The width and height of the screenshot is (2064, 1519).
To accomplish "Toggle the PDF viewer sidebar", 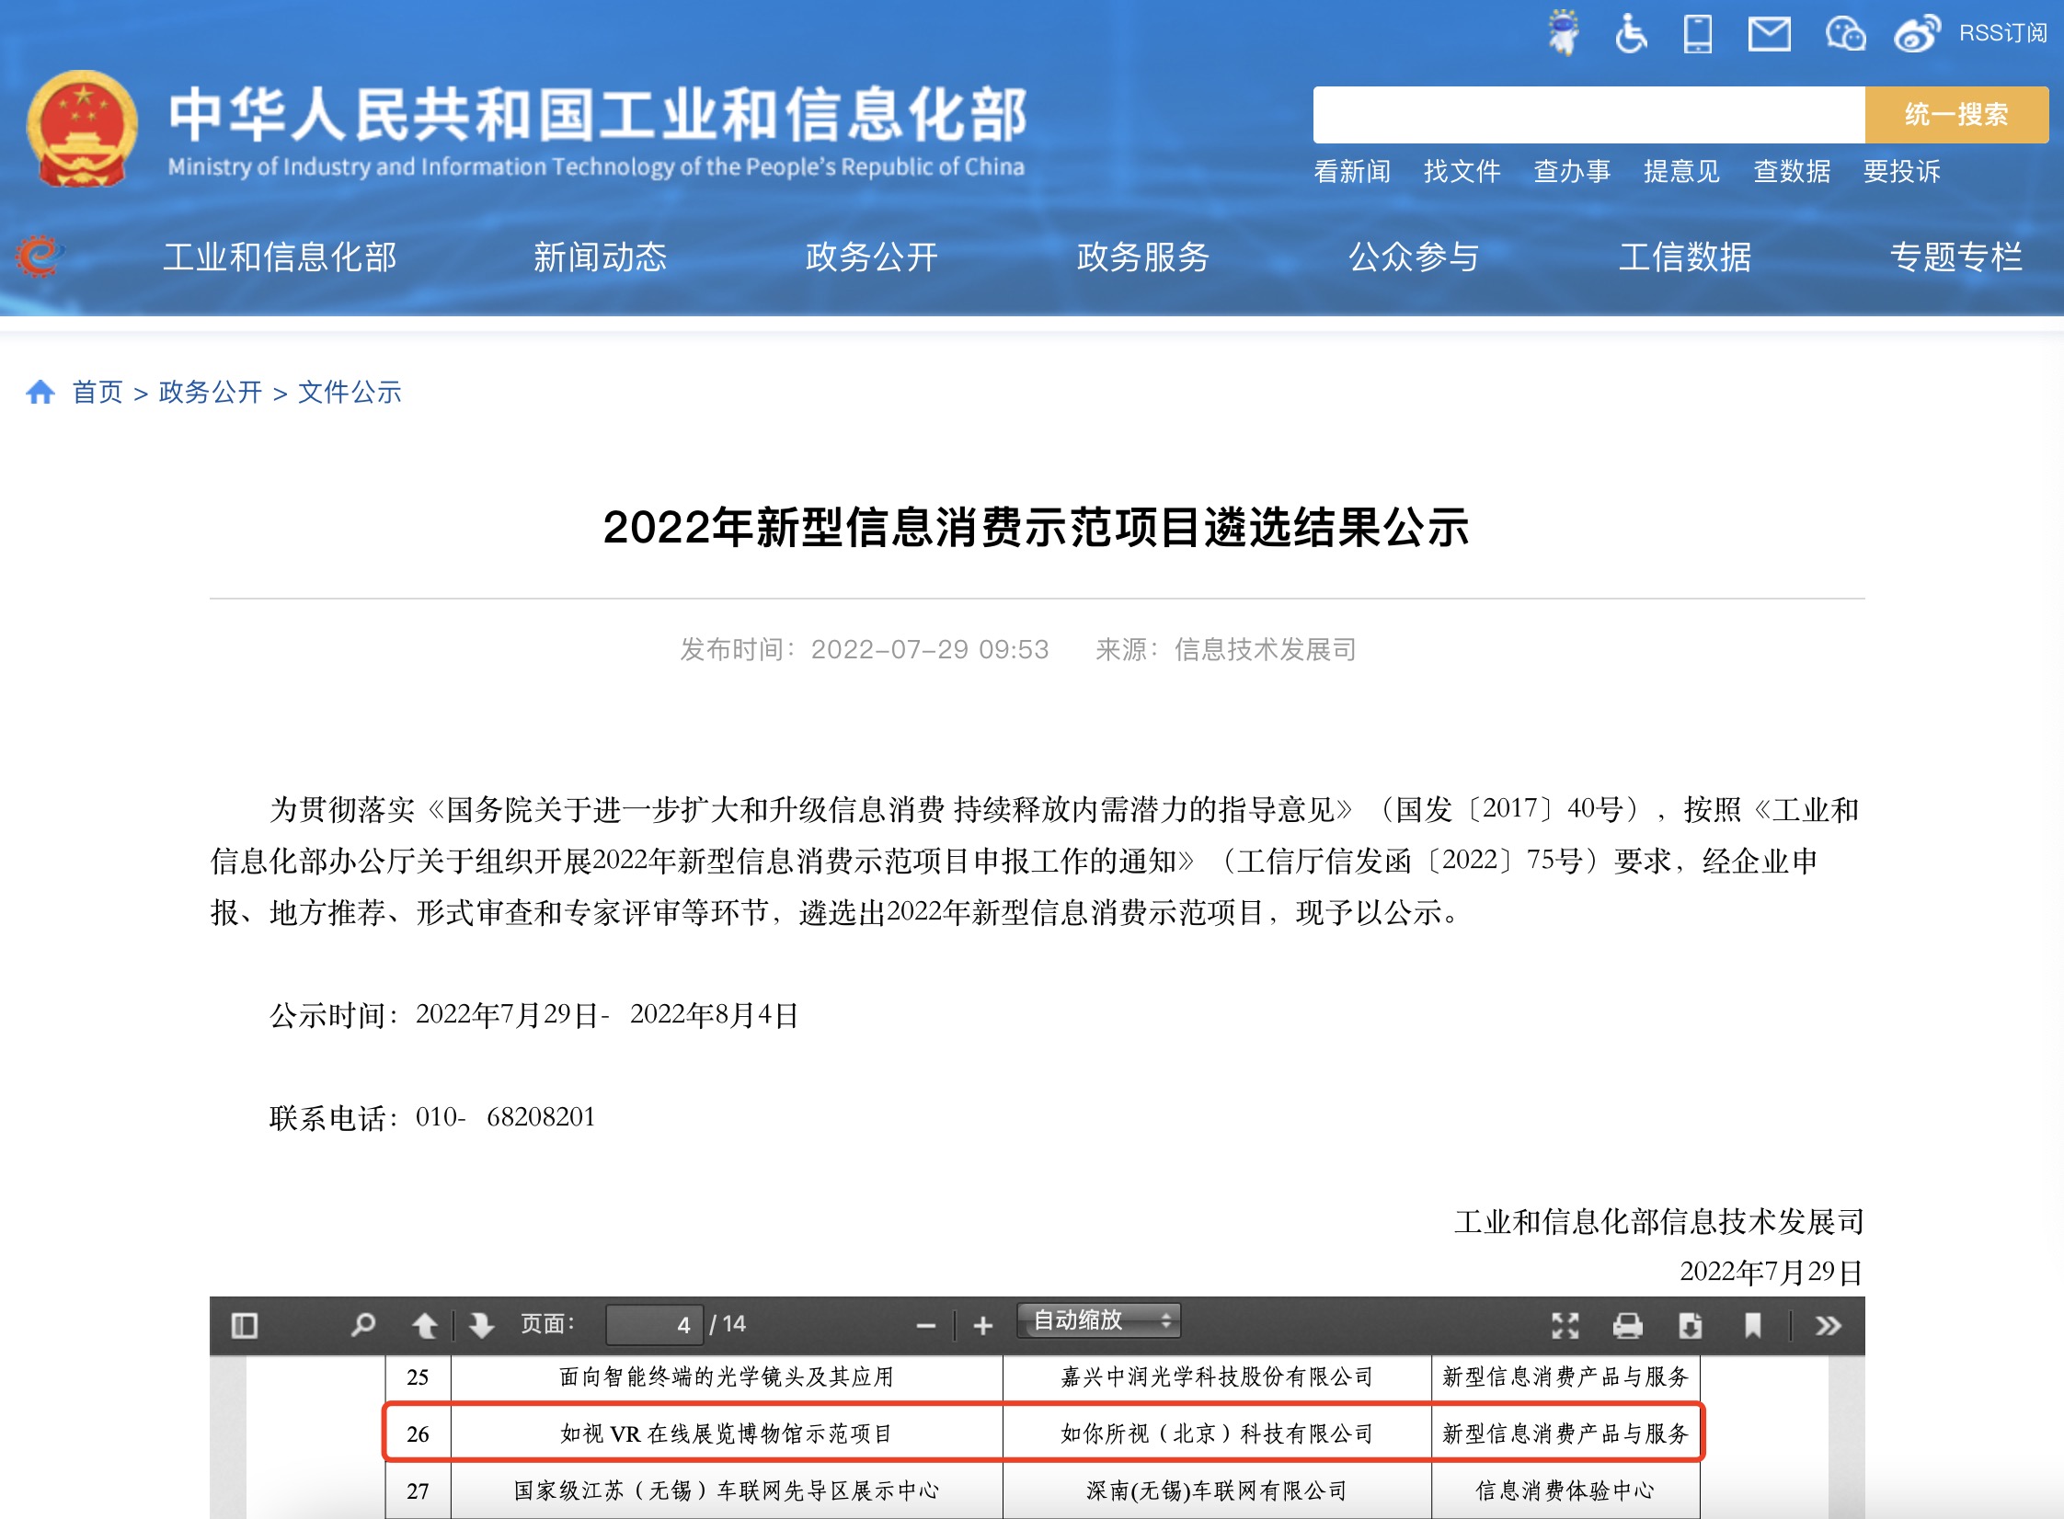I will (244, 1325).
